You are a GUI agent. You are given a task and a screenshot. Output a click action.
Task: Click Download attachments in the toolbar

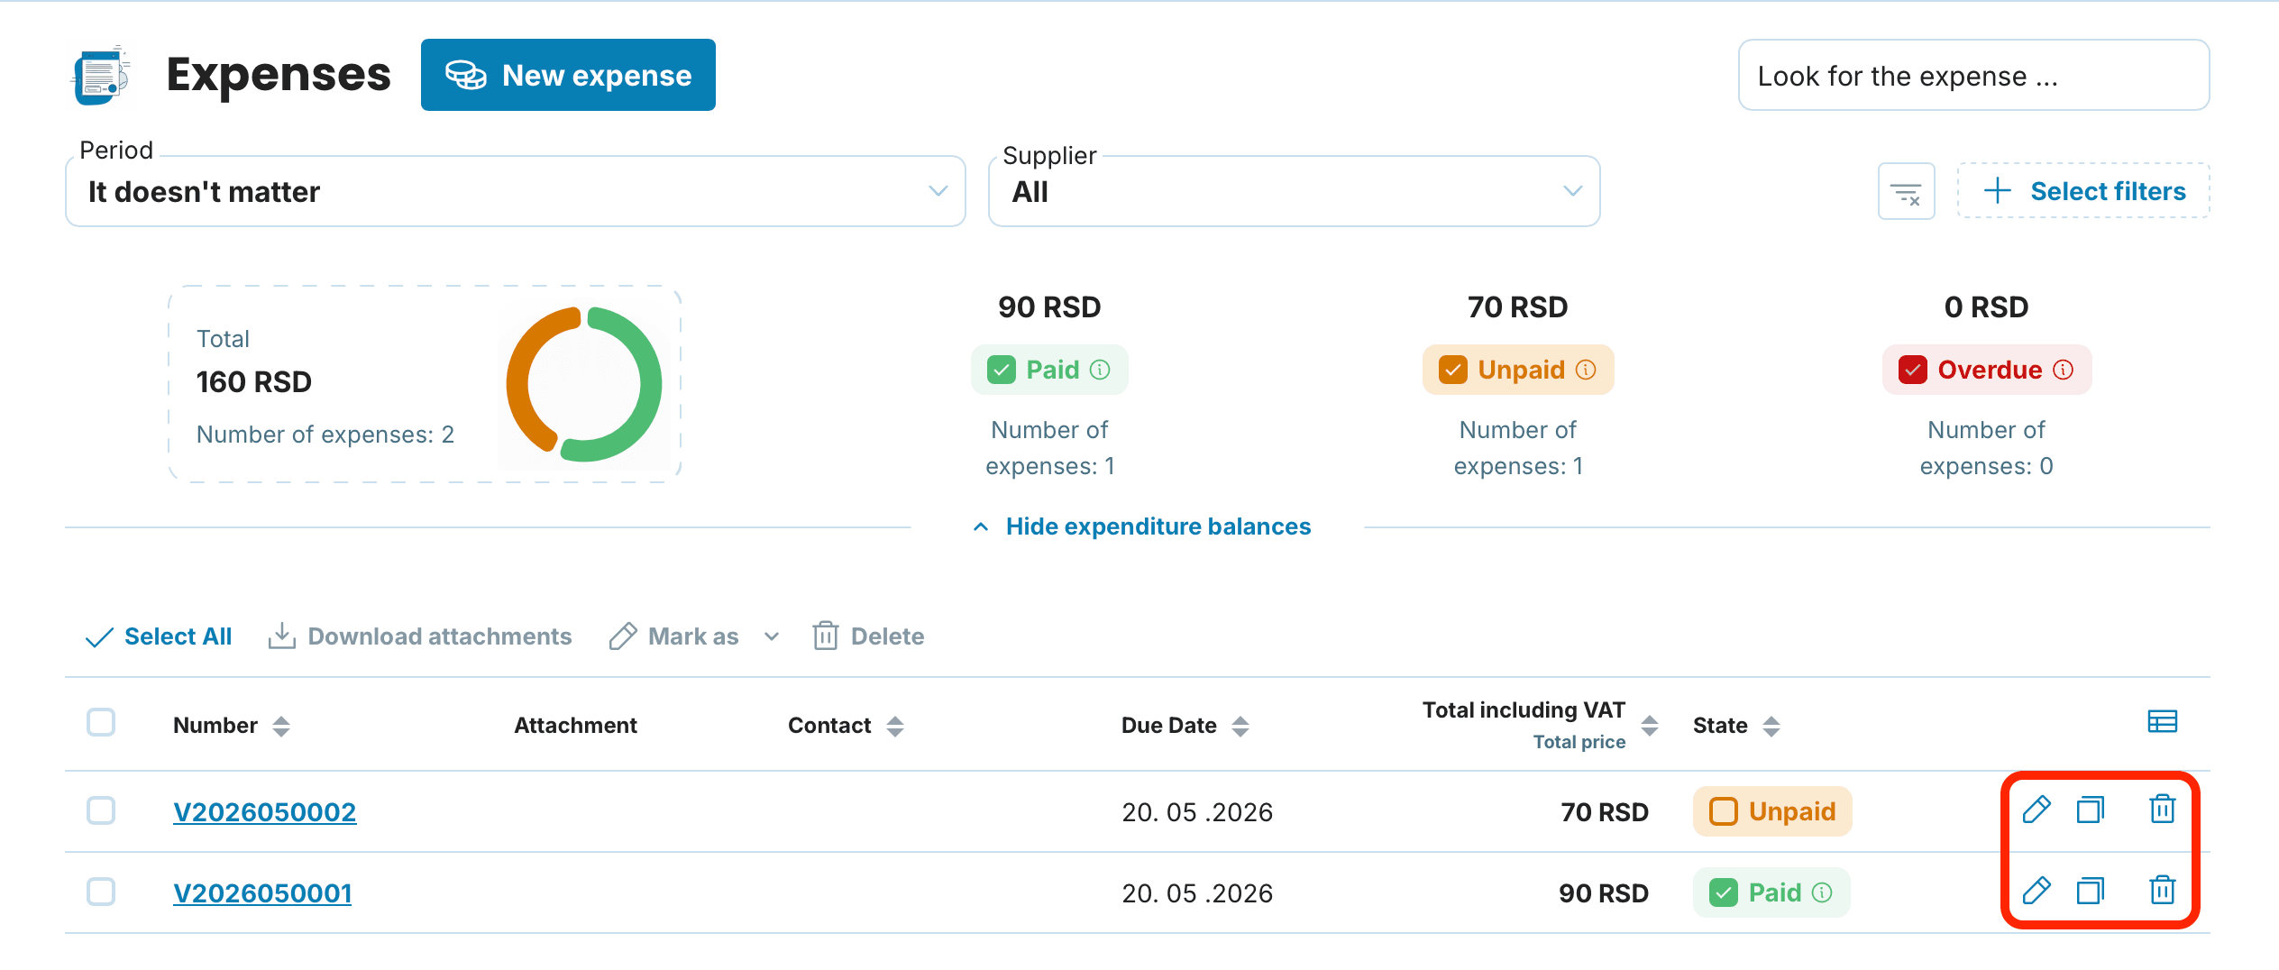(420, 636)
